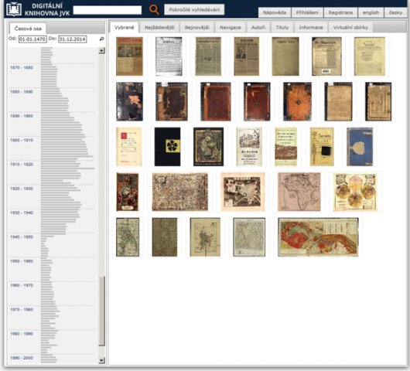Click the timeline scrollbar up arrow
The height and width of the screenshot is (371, 410).
pos(102,50)
